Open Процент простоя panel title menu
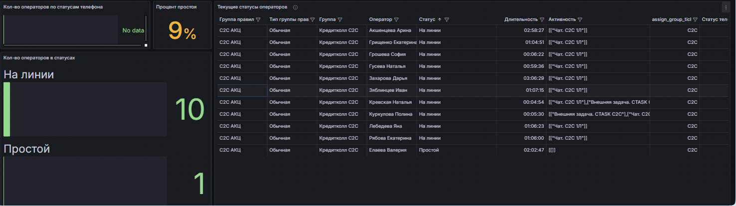This screenshot has width=736, height=206. [176, 7]
